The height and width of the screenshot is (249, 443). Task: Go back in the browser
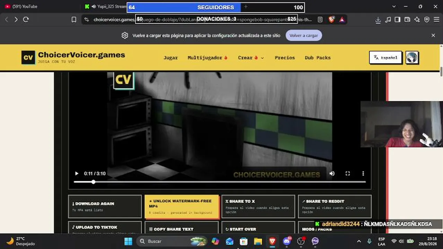pos(7,20)
